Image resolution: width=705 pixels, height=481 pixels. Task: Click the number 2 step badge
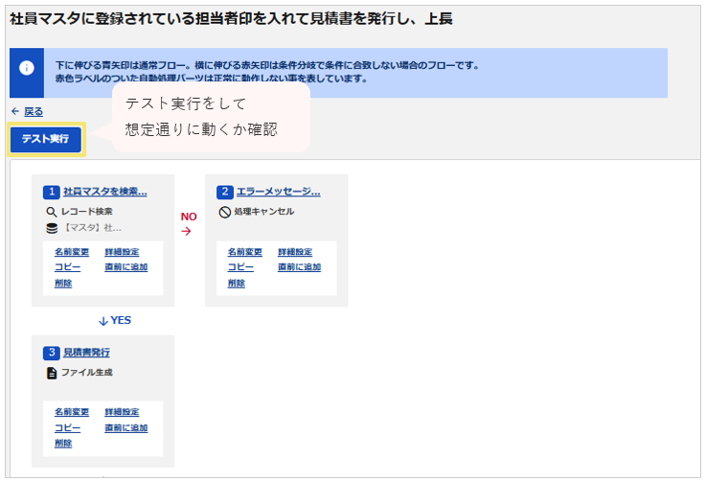[225, 193]
